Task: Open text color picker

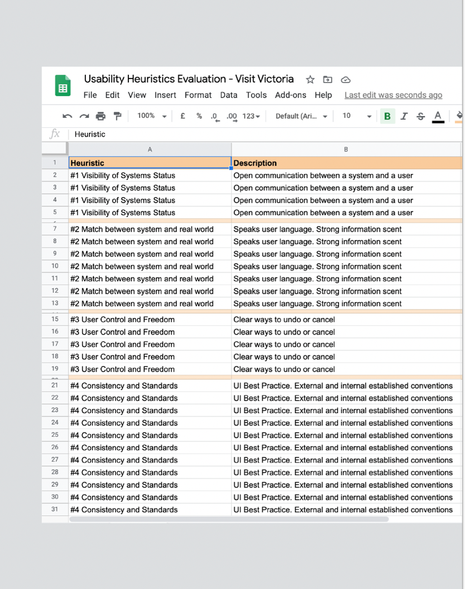Action: point(438,117)
